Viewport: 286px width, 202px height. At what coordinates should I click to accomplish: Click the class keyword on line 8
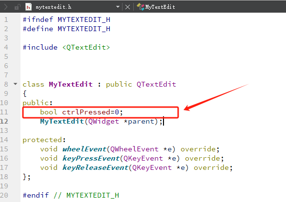click(33, 84)
